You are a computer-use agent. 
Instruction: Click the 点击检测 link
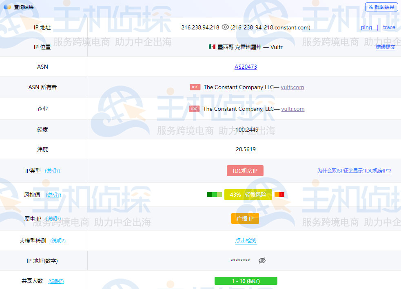(x=246, y=241)
